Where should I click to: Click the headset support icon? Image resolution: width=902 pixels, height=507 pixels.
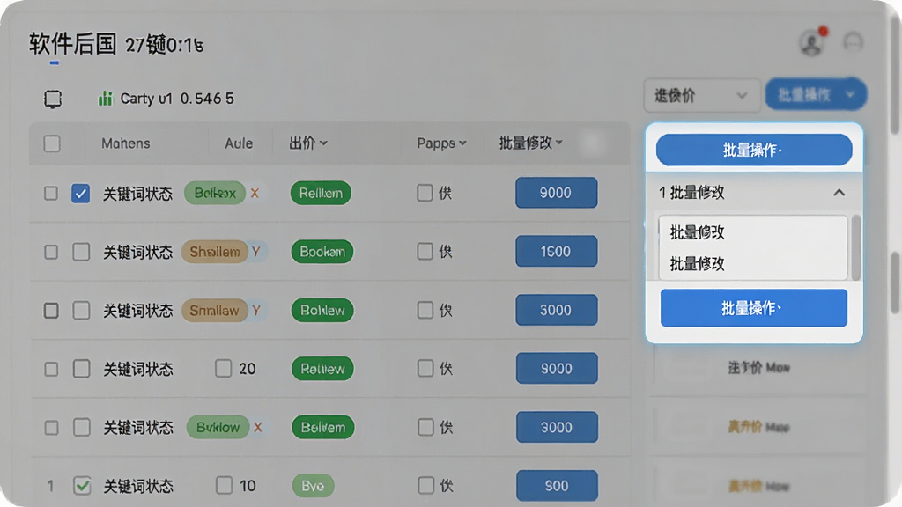point(853,42)
